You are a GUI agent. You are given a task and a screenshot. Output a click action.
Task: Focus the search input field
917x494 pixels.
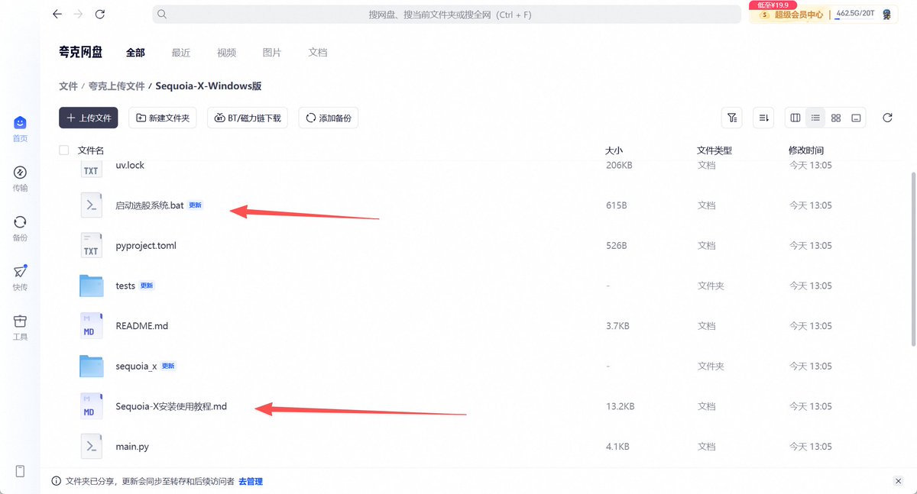point(448,15)
